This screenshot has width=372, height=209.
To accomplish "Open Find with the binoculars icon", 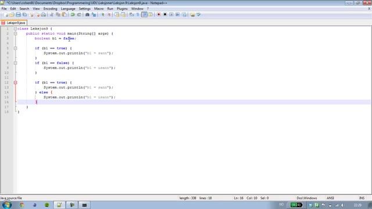I will tap(87, 15).
